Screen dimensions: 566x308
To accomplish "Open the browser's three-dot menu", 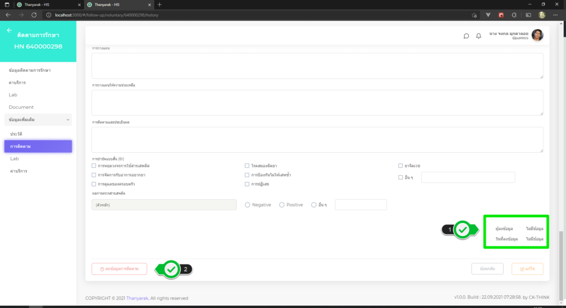I will [557, 15].
